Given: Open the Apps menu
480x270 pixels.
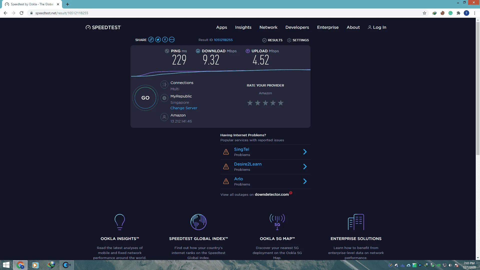Looking at the screenshot, I should point(221,27).
